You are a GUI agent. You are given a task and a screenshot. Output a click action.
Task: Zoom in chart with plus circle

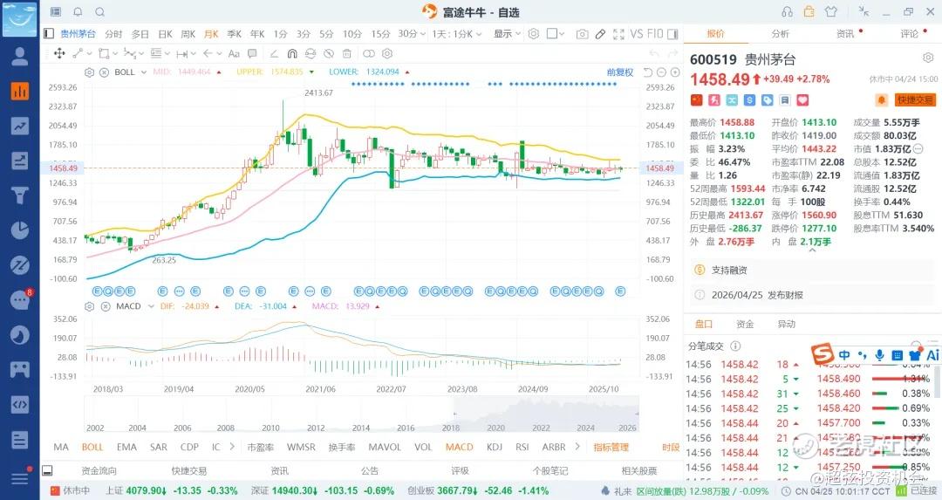coord(675,72)
